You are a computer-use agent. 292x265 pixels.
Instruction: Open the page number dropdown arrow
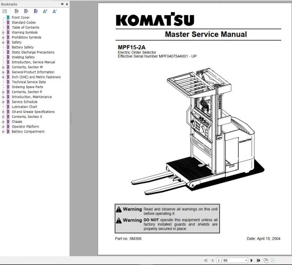[x=246, y=260]
